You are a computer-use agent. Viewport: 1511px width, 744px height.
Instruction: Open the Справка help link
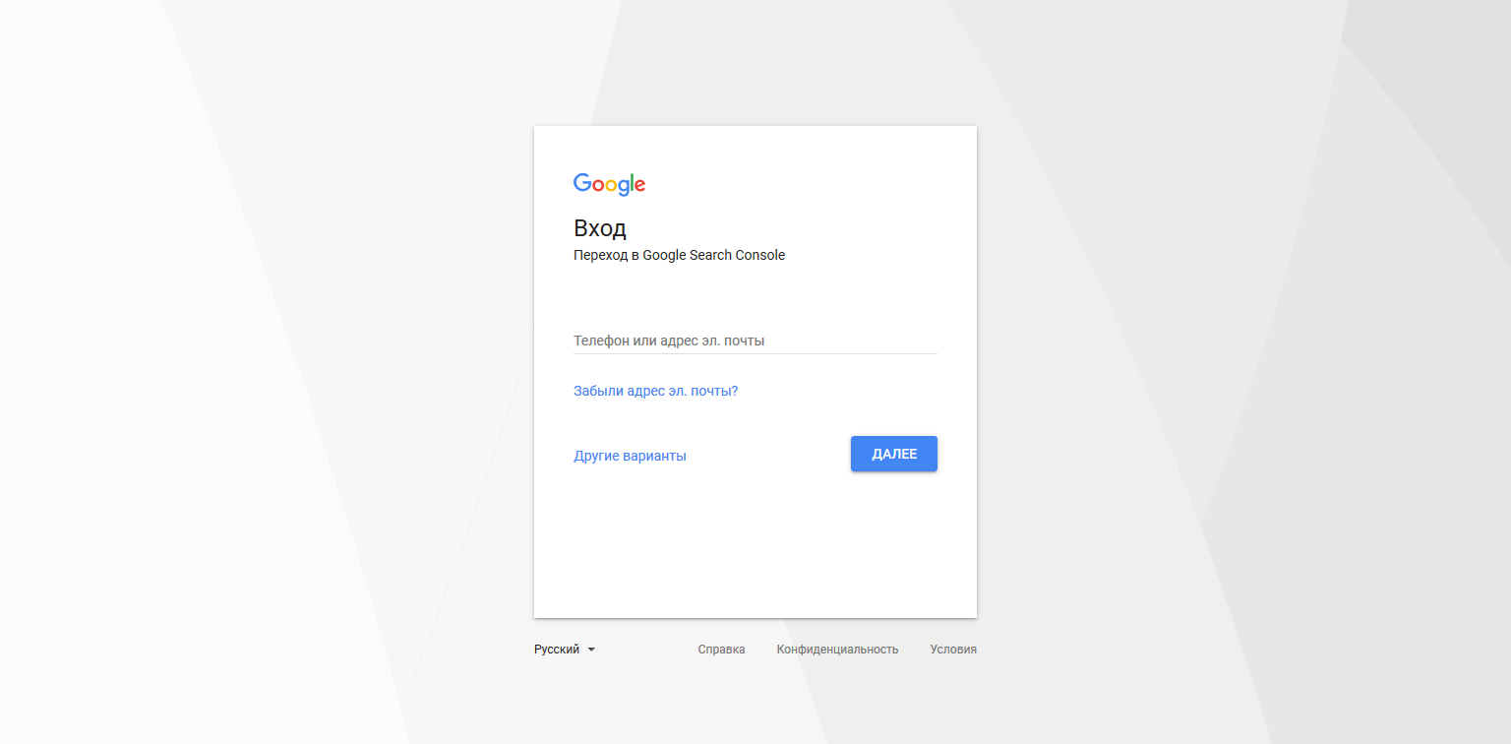[x=721, y=650]
